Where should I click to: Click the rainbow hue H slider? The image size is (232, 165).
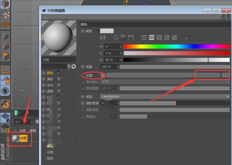[x=177, y=46]
